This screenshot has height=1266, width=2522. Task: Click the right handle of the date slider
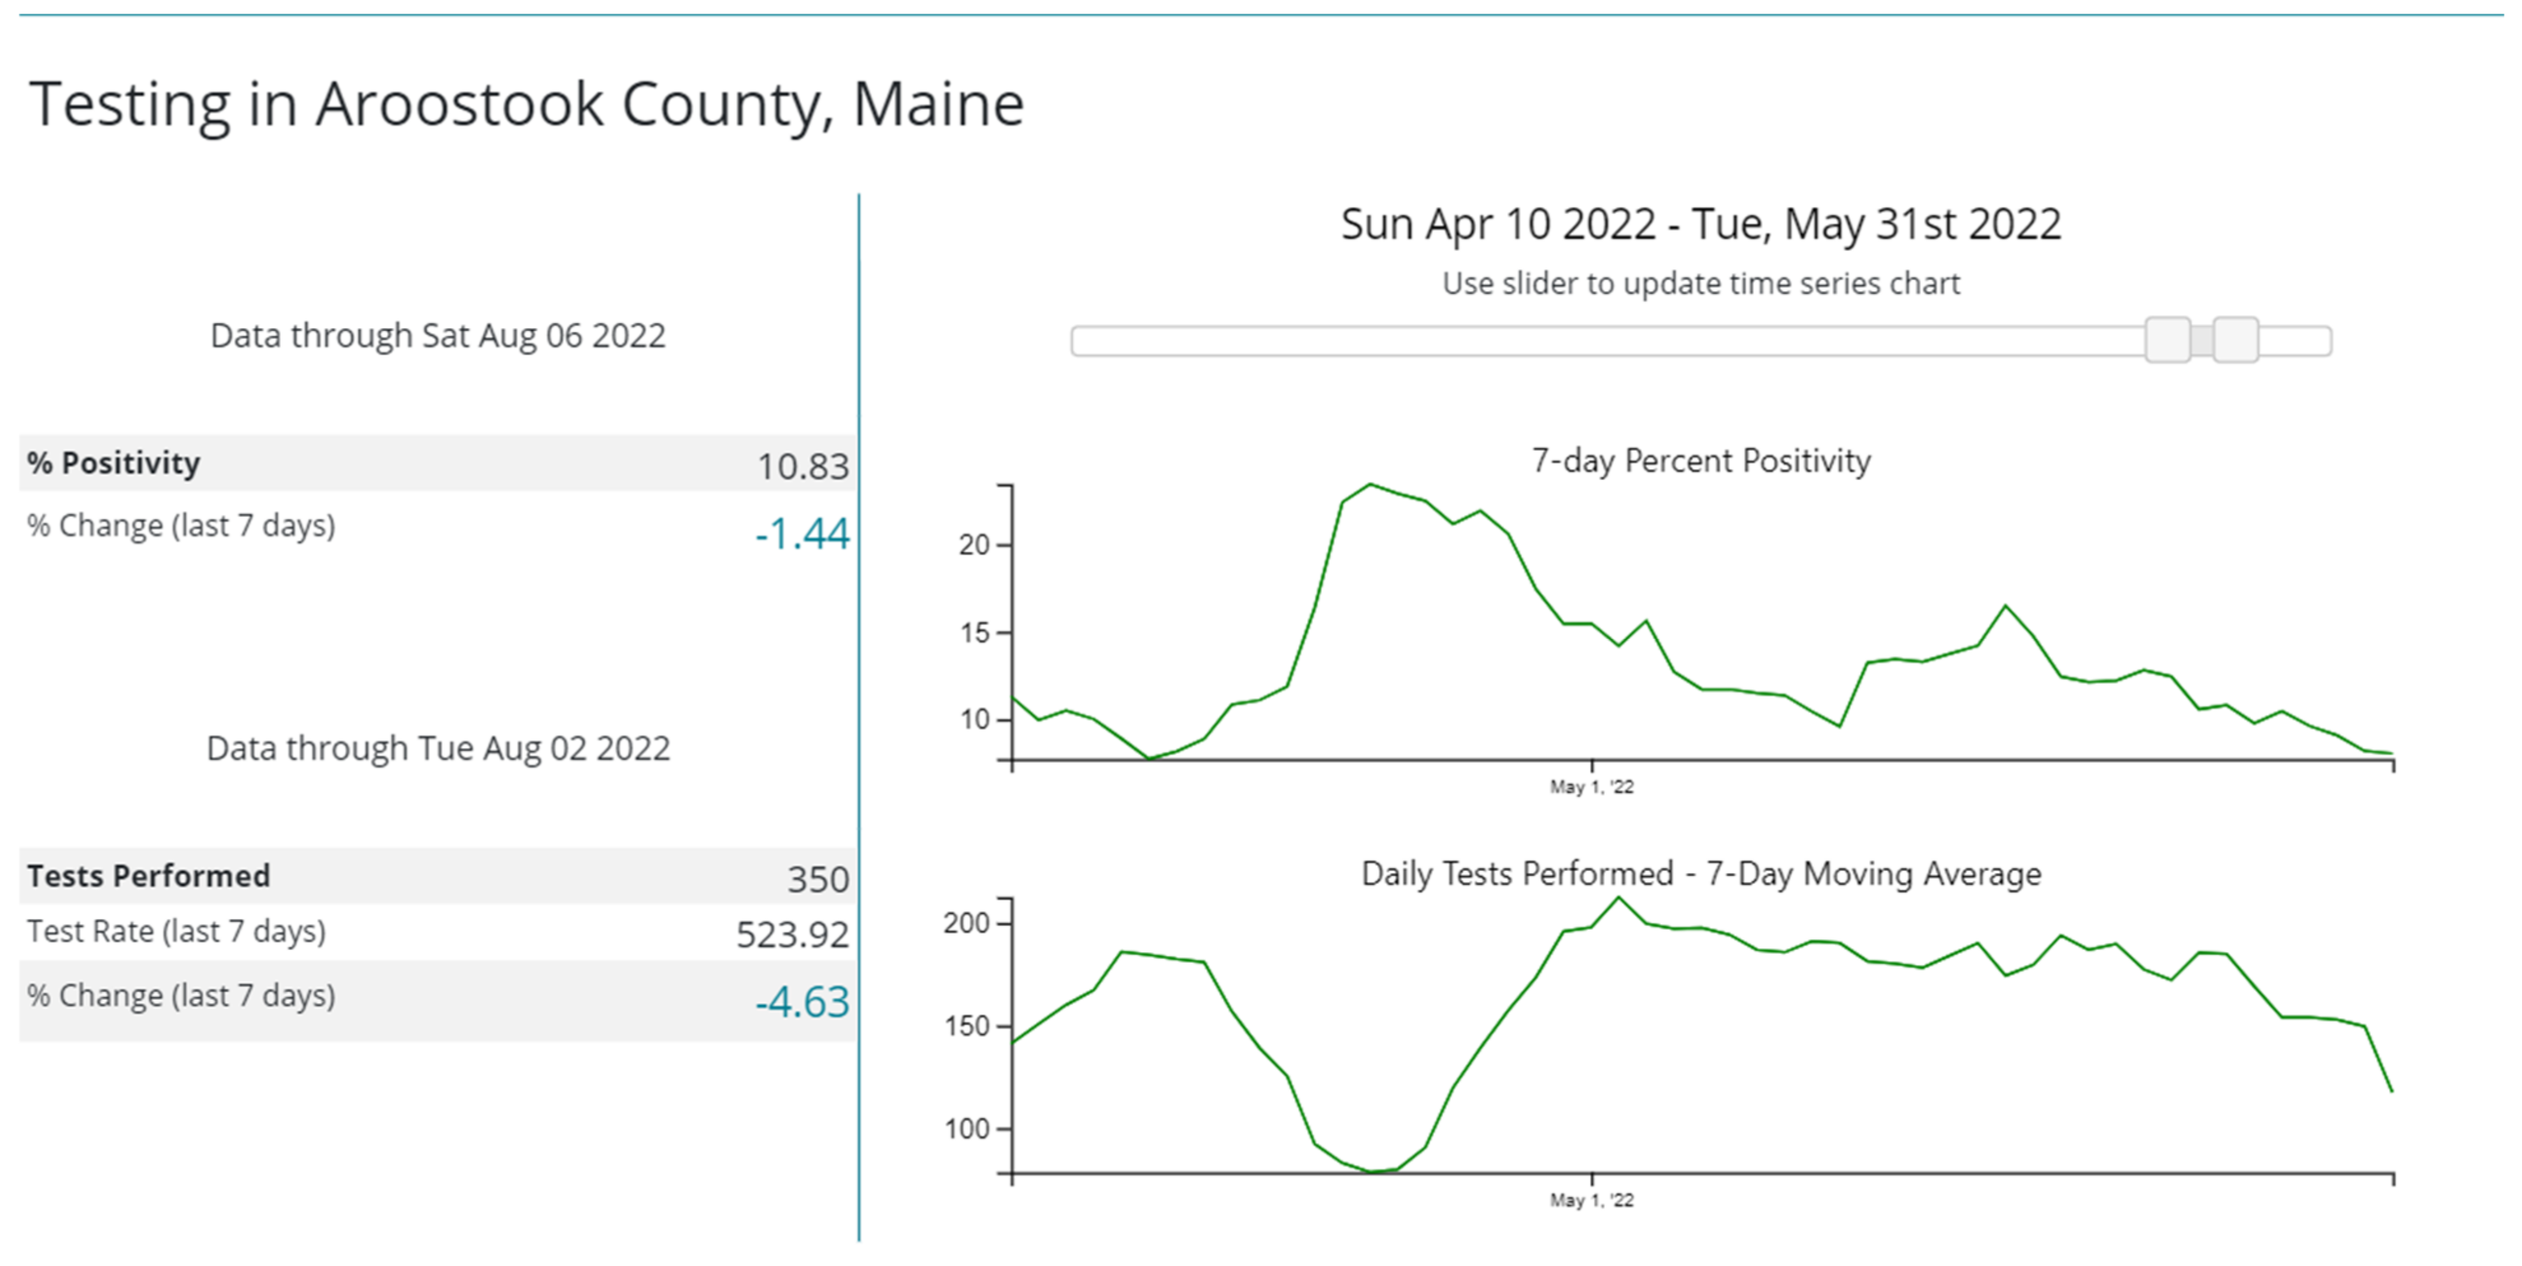2235,341
